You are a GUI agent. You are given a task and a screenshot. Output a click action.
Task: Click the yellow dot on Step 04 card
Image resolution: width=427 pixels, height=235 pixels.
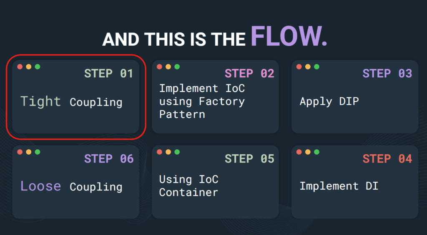tap(308, 152)
